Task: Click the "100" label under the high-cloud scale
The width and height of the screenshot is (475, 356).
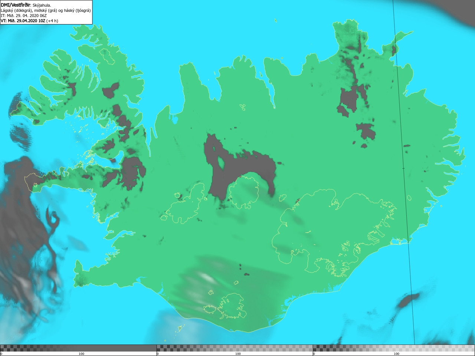Action: point(396,354)
